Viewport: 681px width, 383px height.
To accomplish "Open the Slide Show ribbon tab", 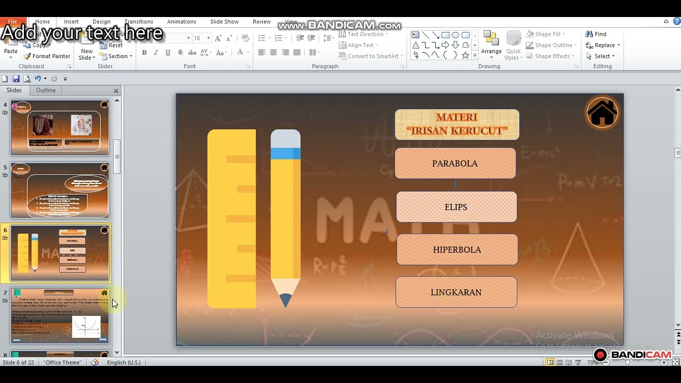I will (225, 22).
